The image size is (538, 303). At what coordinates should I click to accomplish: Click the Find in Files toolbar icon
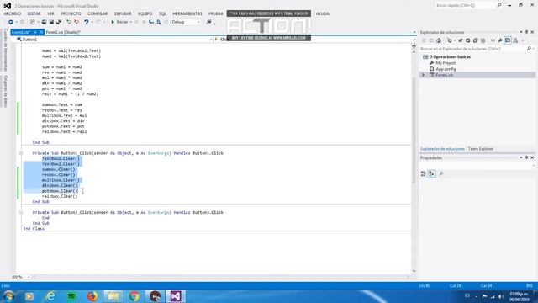click(x=208, y=22)
